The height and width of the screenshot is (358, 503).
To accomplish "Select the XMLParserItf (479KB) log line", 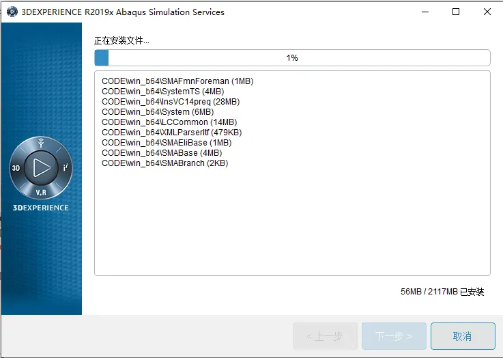I will pos(171,133).
